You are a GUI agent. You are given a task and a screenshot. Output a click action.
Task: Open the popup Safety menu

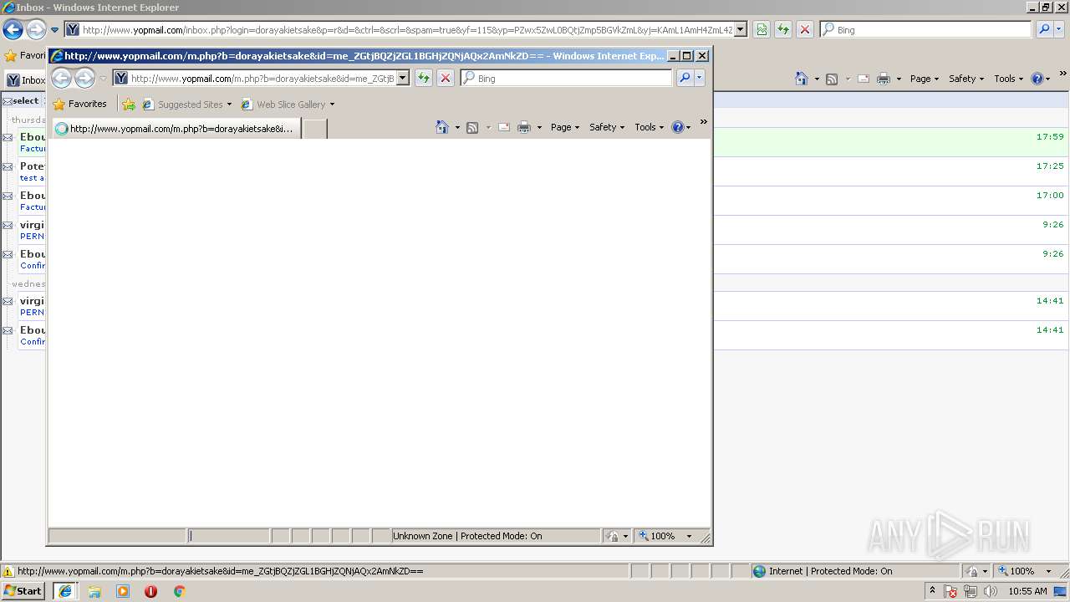(x=607, y=127)
